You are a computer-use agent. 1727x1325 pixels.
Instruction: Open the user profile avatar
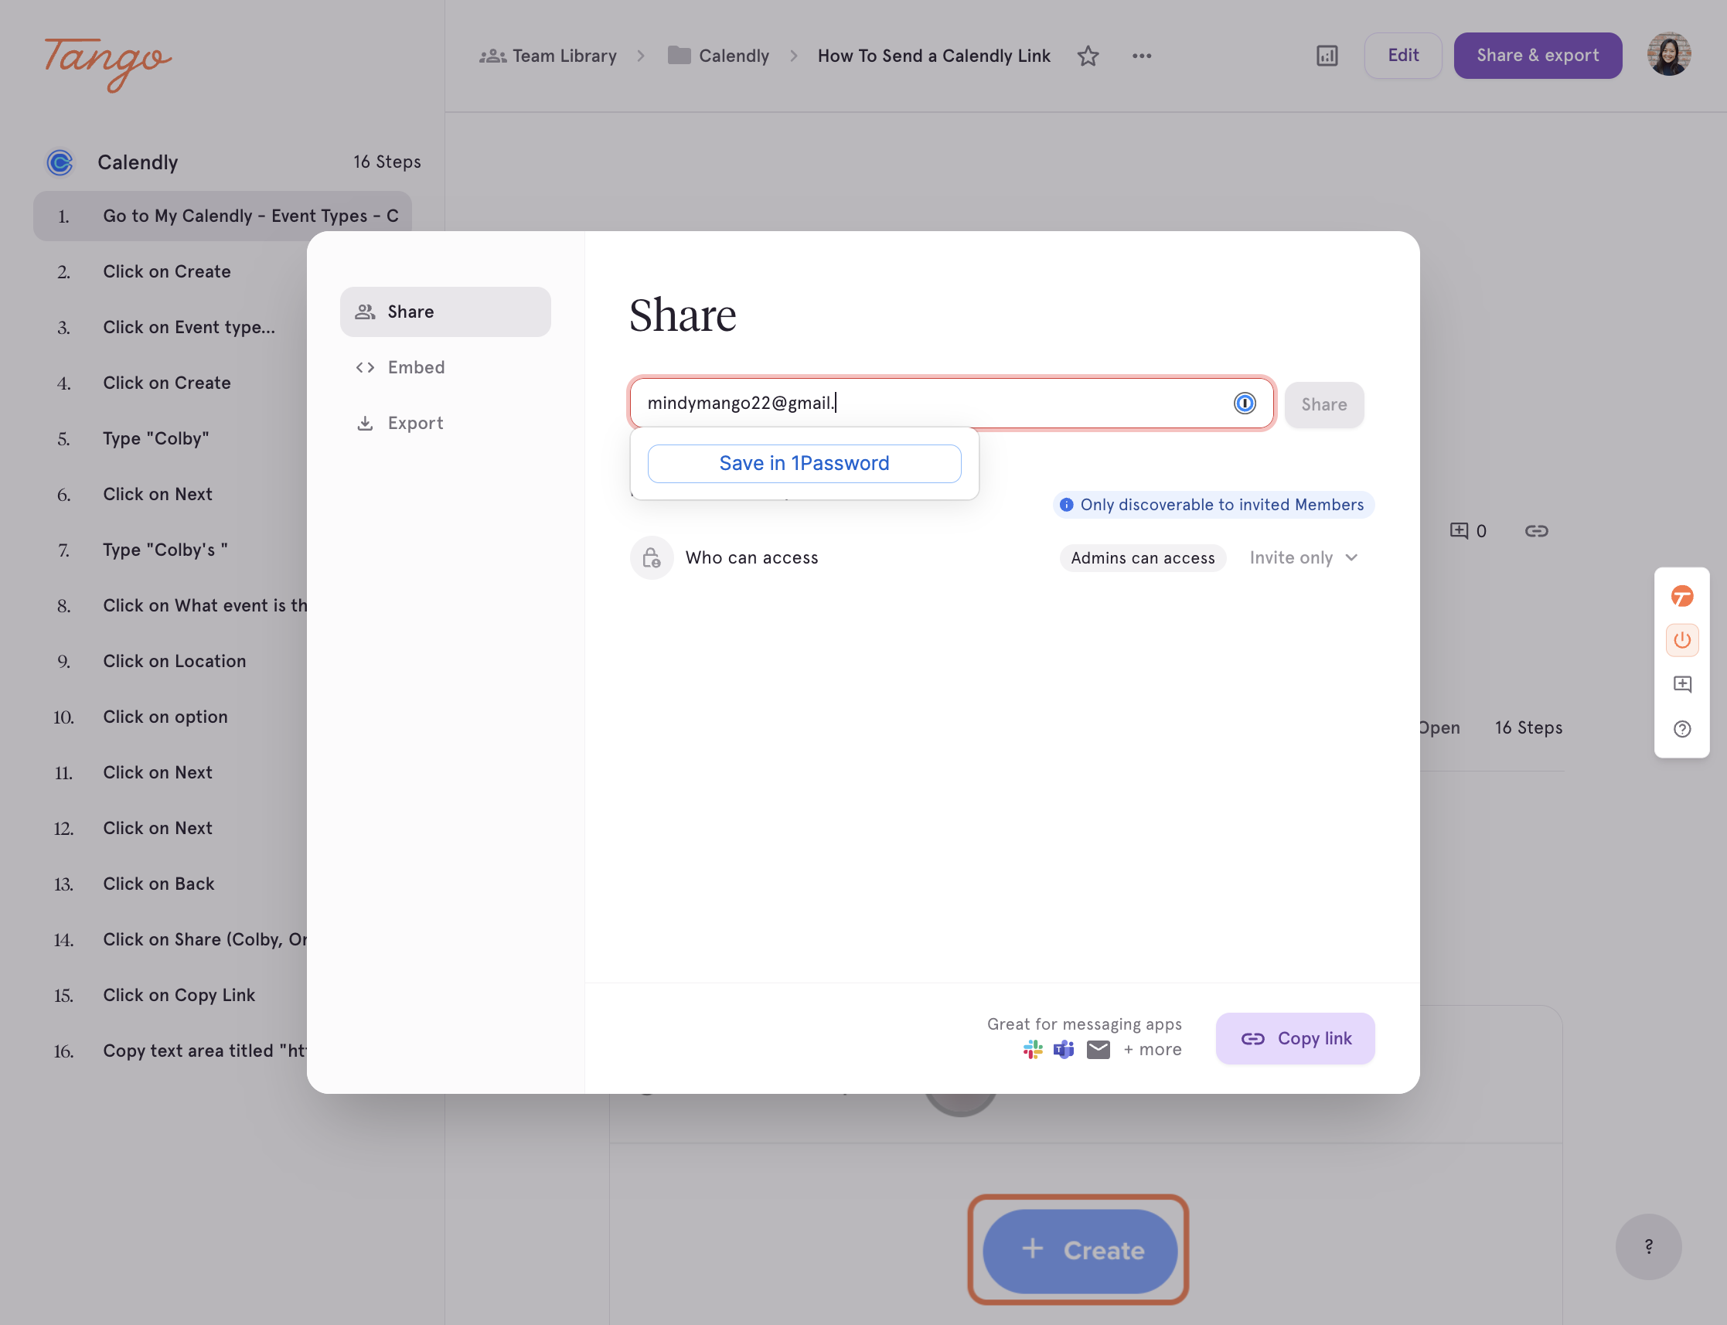[x=1669, y=55]
